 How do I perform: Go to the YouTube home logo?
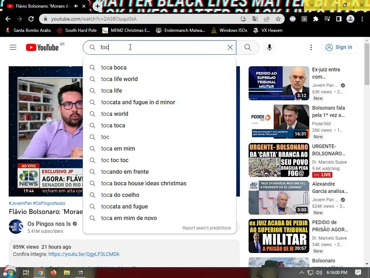click(43, 47)
